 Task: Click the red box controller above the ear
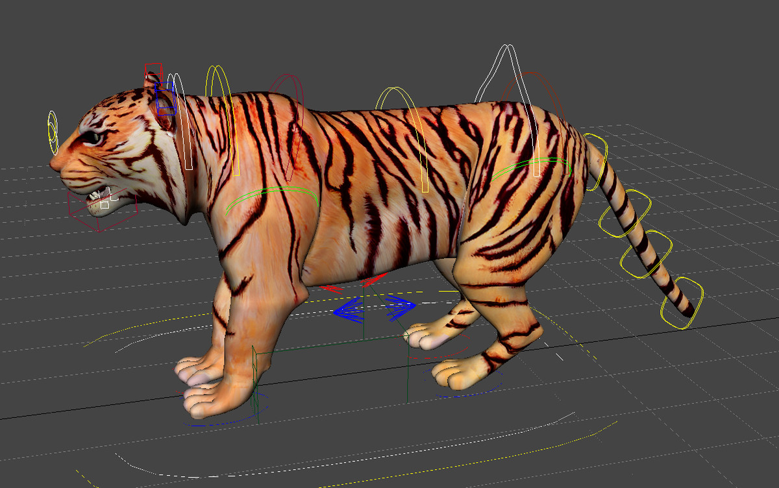tap(153, 68)
